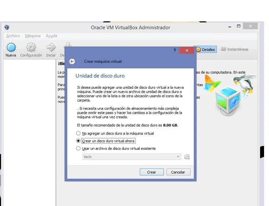This screenshot has width=269, height=206.
Task: Close the VirtualBox Administrador window
Action: tap(250, 26)
